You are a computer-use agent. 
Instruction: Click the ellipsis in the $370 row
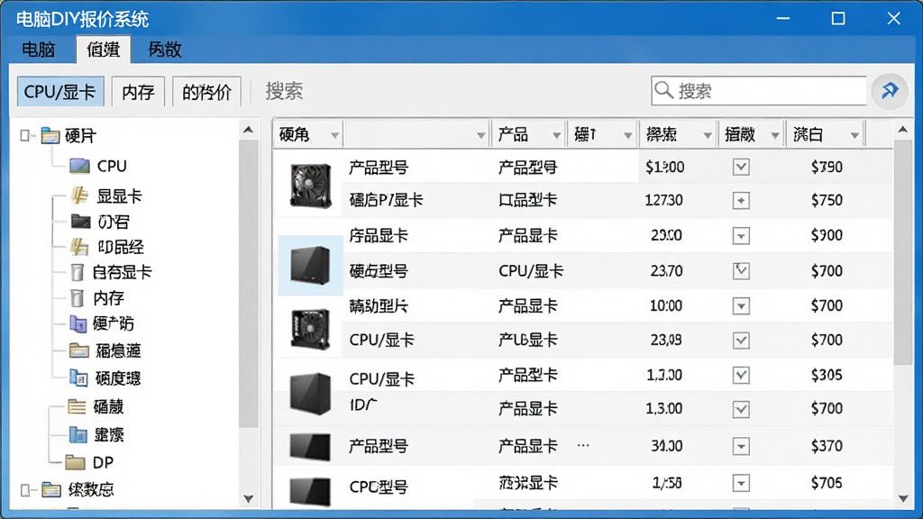coord(583,445)
